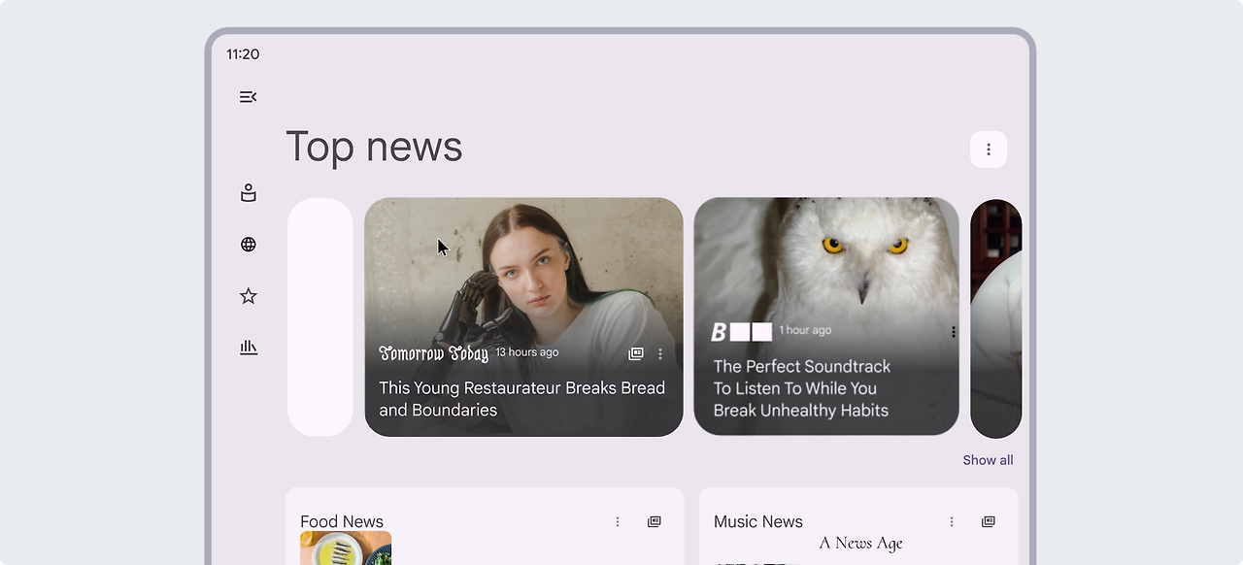Open Food News library icon
1243x565 pixels.
pos(655,522)
